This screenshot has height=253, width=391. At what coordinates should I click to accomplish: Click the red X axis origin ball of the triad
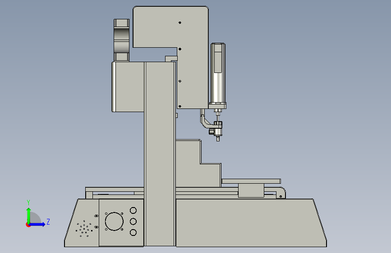(x=28, y=225)
